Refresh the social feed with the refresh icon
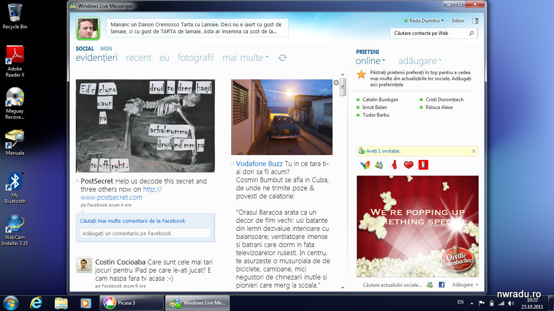554x311 pixels. [x=283, y=58]
